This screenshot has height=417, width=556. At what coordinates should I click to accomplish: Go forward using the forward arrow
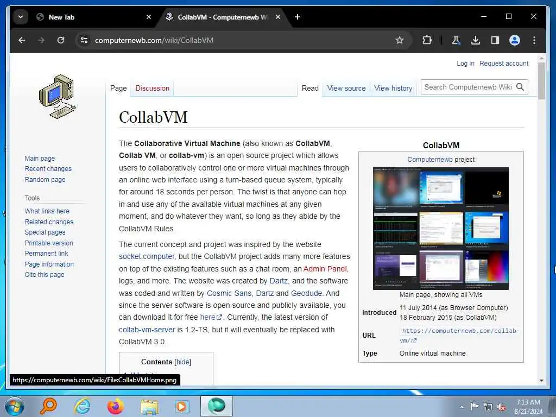pos(41,40)
